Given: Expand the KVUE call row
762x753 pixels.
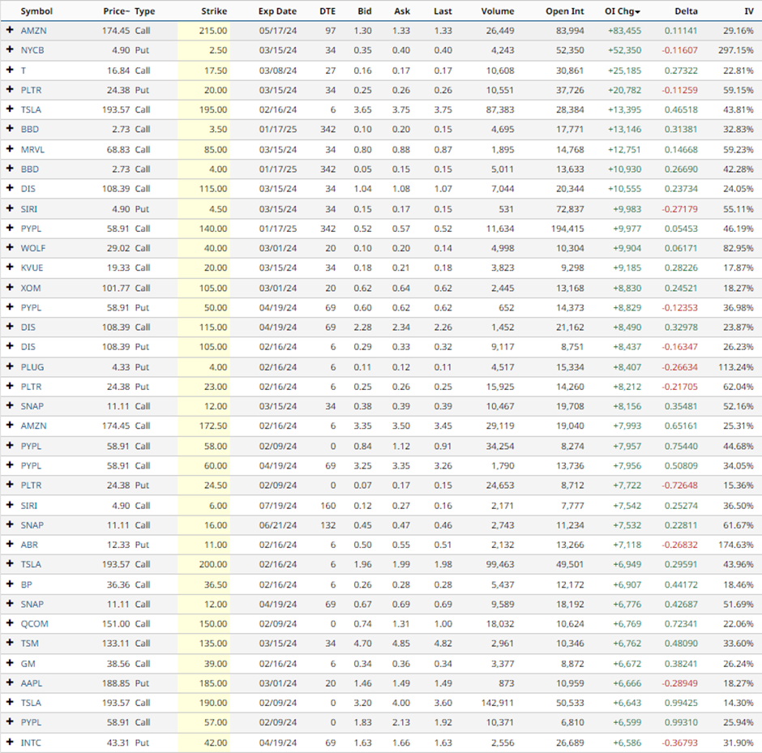Looking at the screenshot, I should [x=10, y=267].
